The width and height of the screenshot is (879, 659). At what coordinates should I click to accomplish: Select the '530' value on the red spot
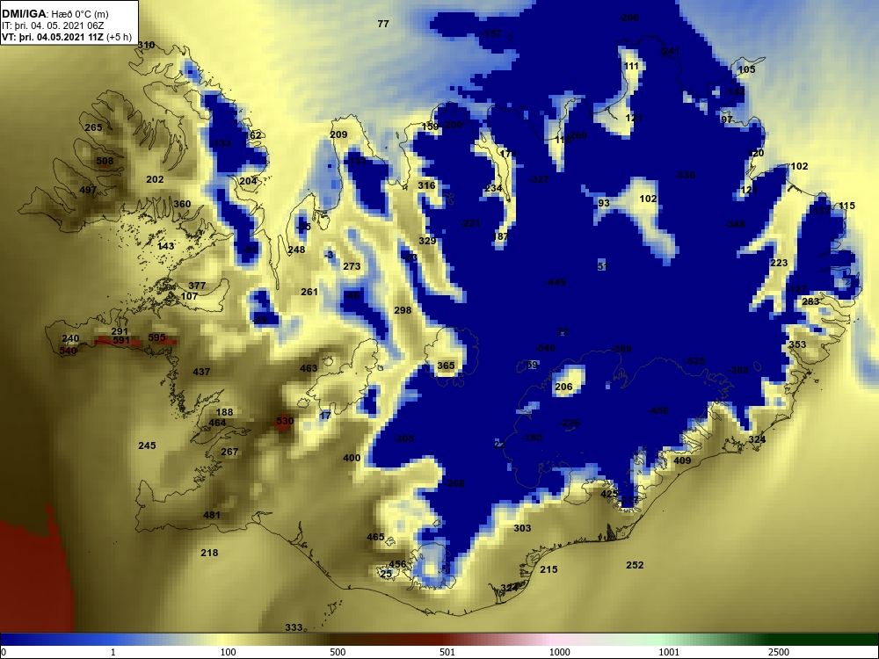[x=285, y=421]
